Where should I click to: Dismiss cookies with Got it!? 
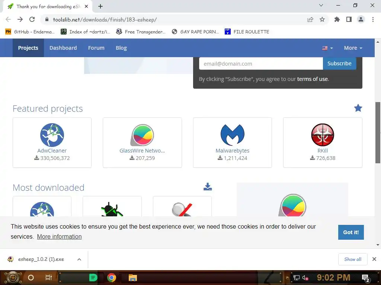point(351,232)
